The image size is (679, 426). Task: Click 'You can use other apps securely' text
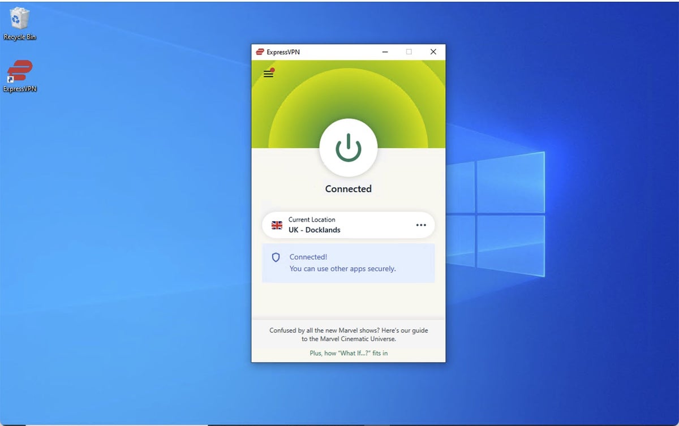pyautogui.click(x=343, y=269)
